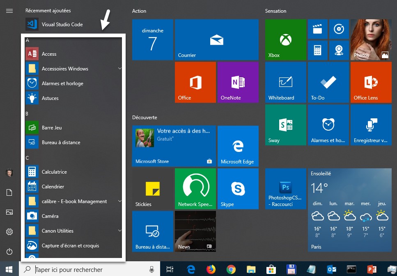Launch Sway from the green tile
The width and height of the screenshot is (397, 276).
[x=285, y=125]
